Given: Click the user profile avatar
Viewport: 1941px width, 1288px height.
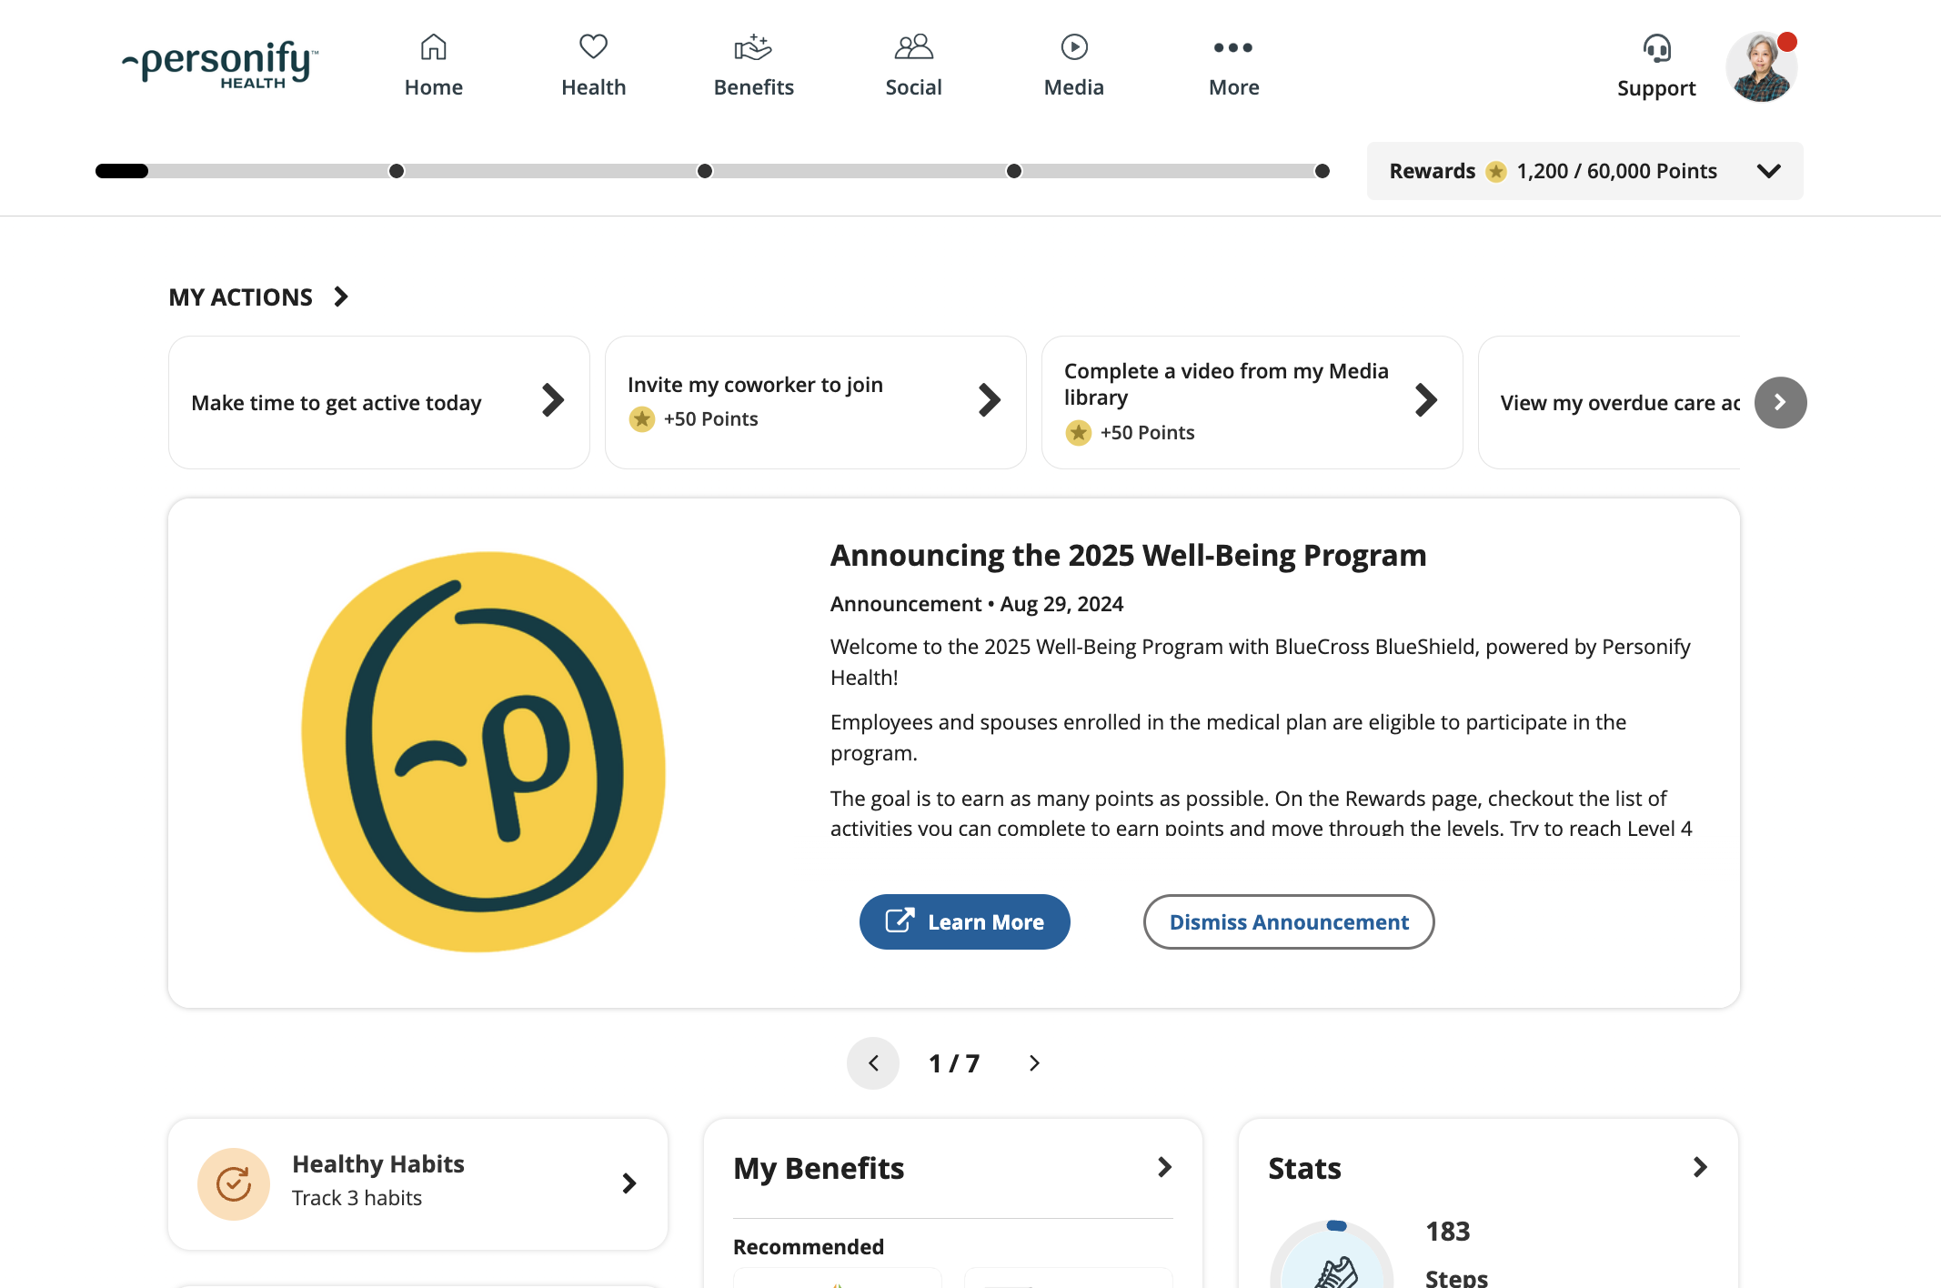Looking at the screenshot, I should pyautogui.click(x=1761, y=67).
